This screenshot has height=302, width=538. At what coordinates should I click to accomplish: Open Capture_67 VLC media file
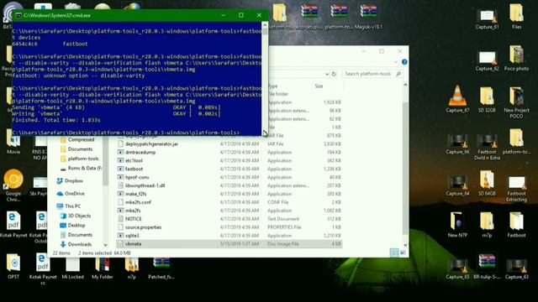tap(457, 99)
